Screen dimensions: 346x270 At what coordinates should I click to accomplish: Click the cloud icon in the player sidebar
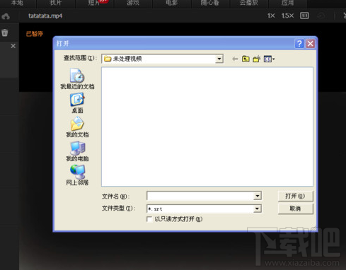click(6, 16)
